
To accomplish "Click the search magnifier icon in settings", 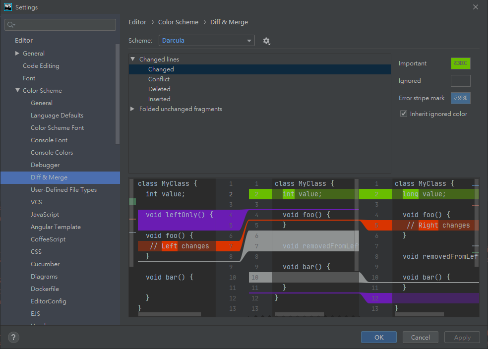I will [11, 25].
